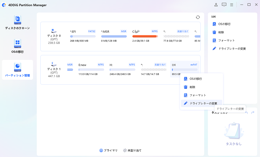Click 削除 trash icon in right panel
Viewport: 260px width, 157px height.
[x=214, y=32]
